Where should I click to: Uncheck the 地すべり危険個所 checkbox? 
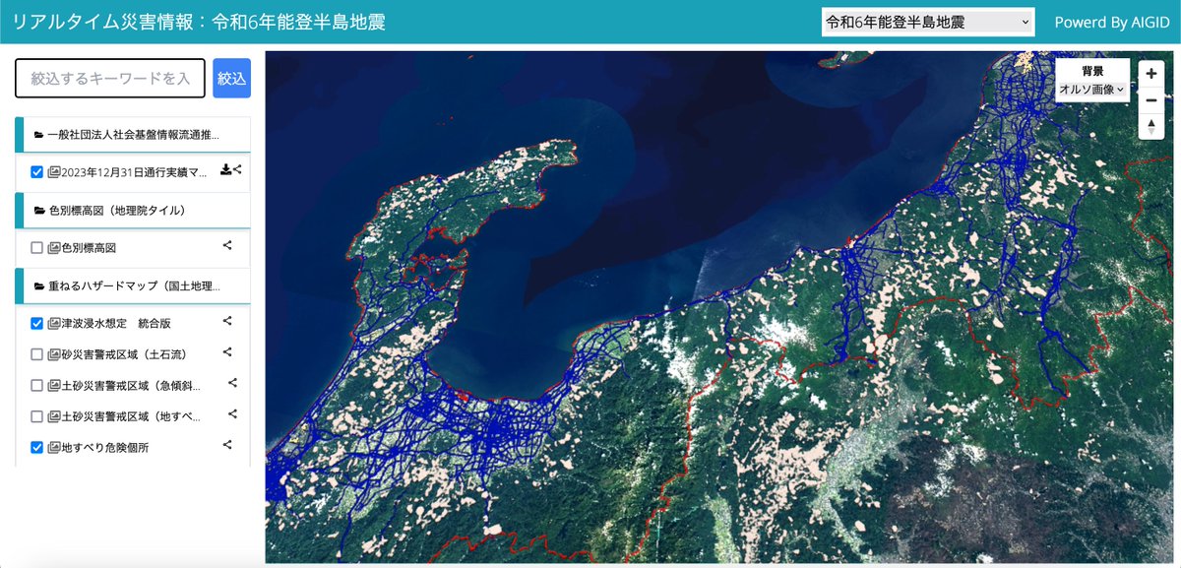(37, 448)
